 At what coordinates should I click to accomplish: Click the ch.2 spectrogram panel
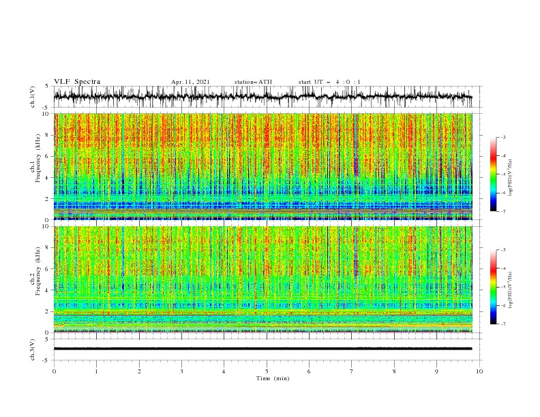tap(262, 279)
